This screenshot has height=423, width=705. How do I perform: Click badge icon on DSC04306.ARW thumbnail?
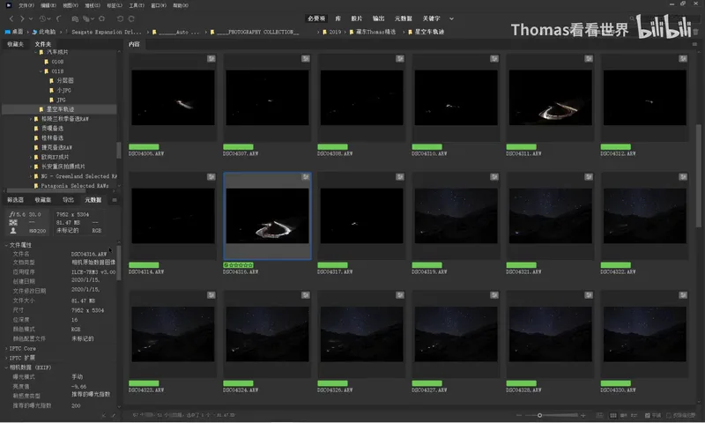(211, 59)
